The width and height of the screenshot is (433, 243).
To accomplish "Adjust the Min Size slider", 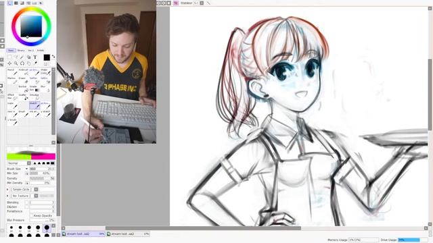I will point(39,173).
